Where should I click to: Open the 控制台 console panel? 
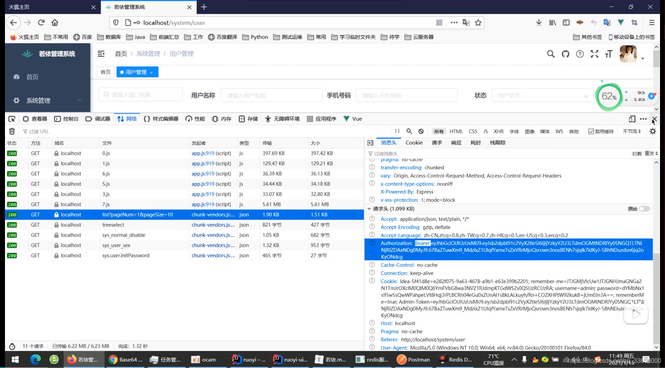[67, 119]
